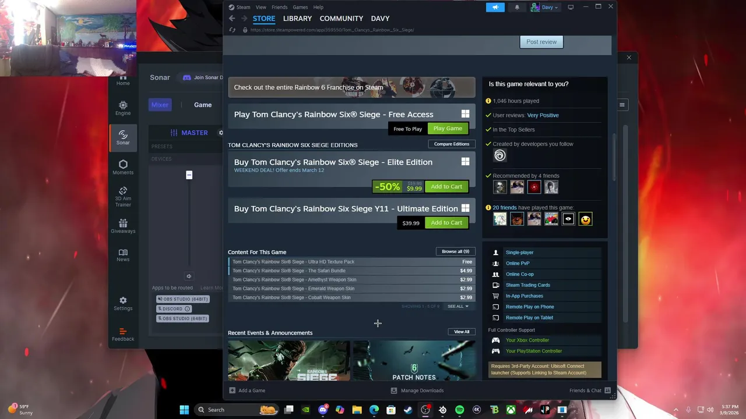746x419 pixels.
Task: Open the Cobalt Weapon Skin row
Action: click(x=351, y=297)
